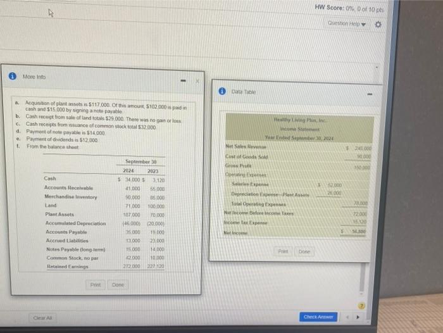Click Print in the Data Table dialog
443x333 pixels.
[x=283, y=251]
